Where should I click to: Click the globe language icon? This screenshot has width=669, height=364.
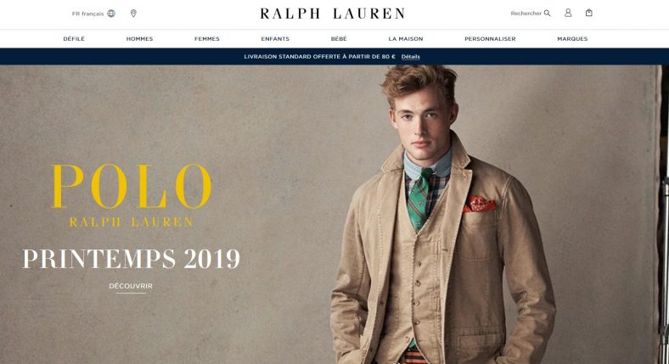(111, 14)
